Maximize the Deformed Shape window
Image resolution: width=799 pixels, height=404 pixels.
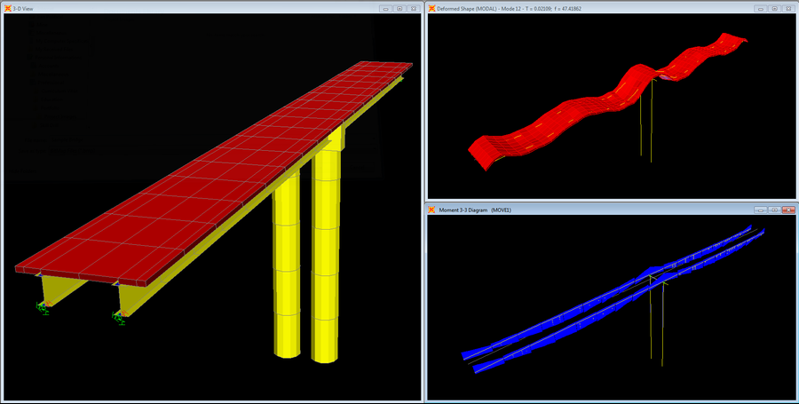[774, 8]
